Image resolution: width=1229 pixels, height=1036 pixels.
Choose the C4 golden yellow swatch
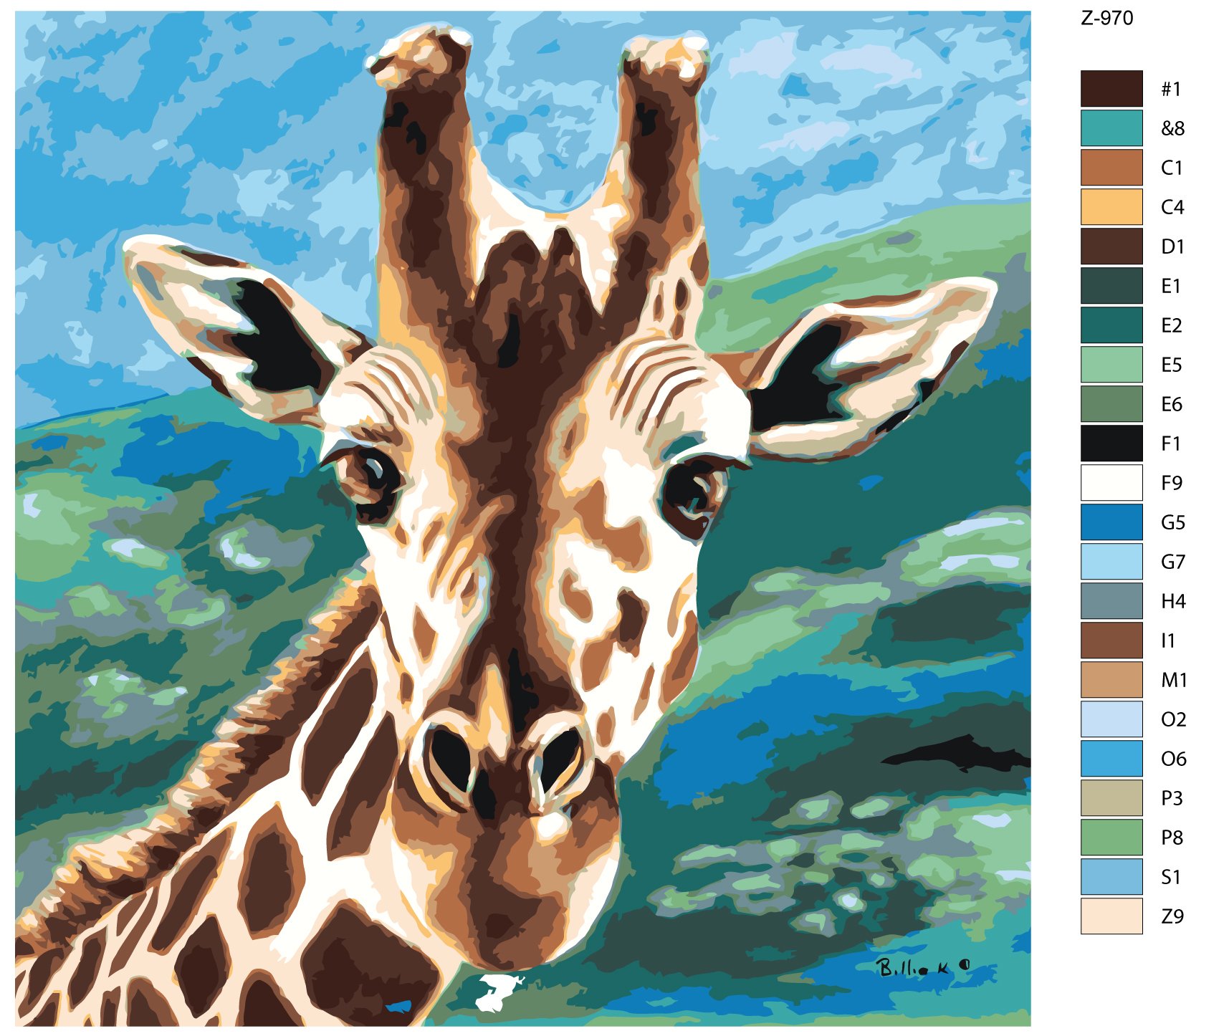click(x=1111, y=207)
